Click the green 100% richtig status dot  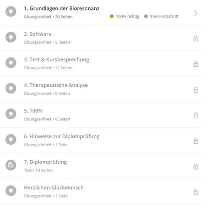click(x=112, y=16)
